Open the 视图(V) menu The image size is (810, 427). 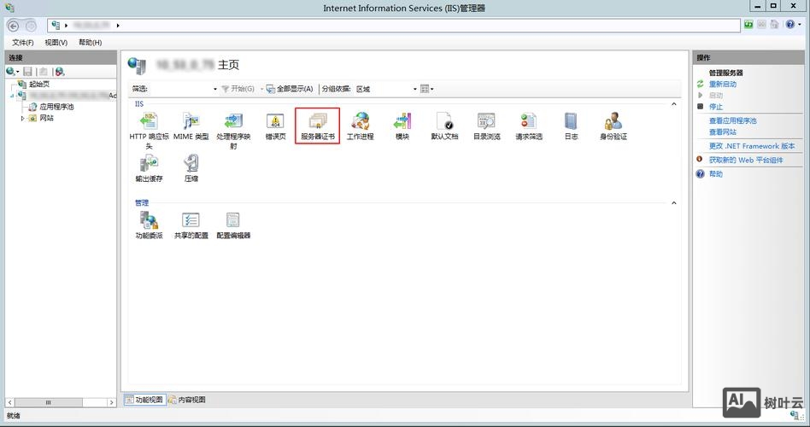coord(56,43)
